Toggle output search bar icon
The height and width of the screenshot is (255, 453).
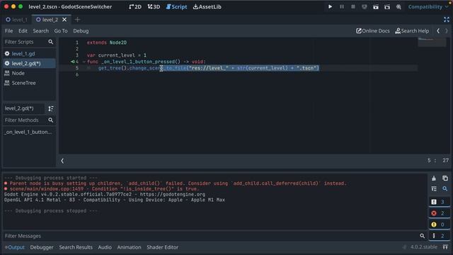click(445, 189)
